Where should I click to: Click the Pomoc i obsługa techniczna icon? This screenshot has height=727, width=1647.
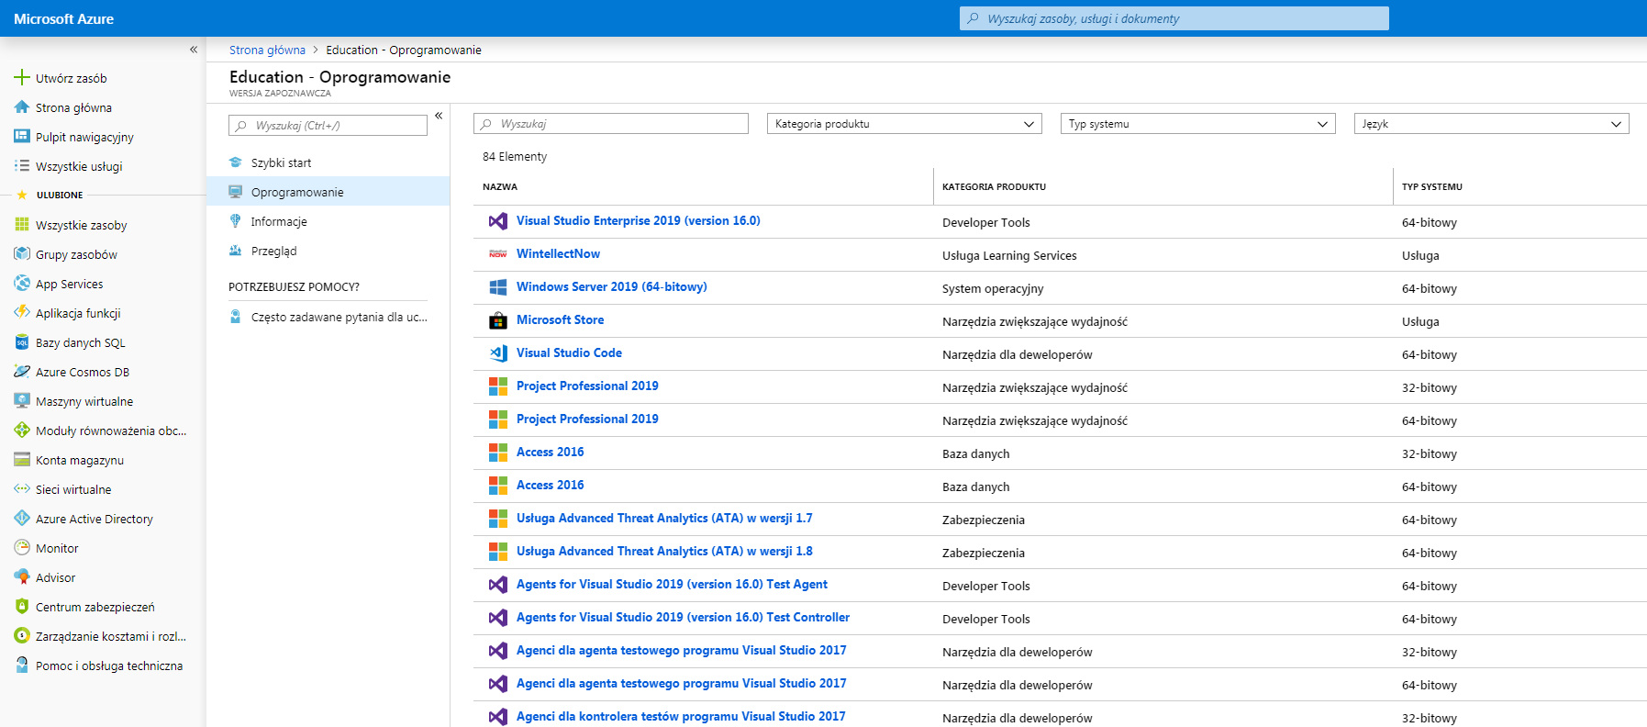pyautogui.click(x=22, y=665)
